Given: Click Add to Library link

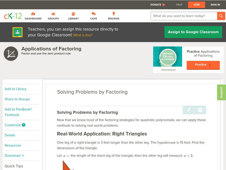Looking at the screenshot, I should click(x=16, y=89).
